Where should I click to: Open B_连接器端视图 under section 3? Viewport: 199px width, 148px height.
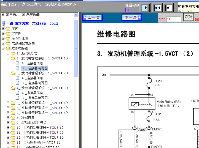point(37,83)
